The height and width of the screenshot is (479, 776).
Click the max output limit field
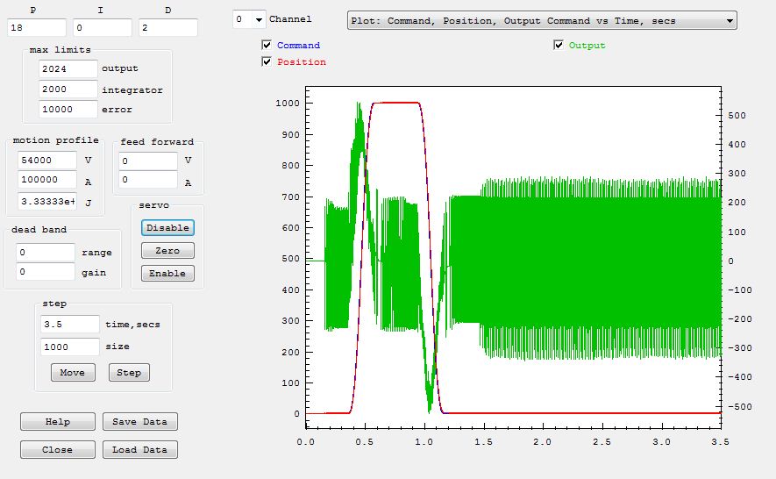pyautogui.click(x=68, y=68)
